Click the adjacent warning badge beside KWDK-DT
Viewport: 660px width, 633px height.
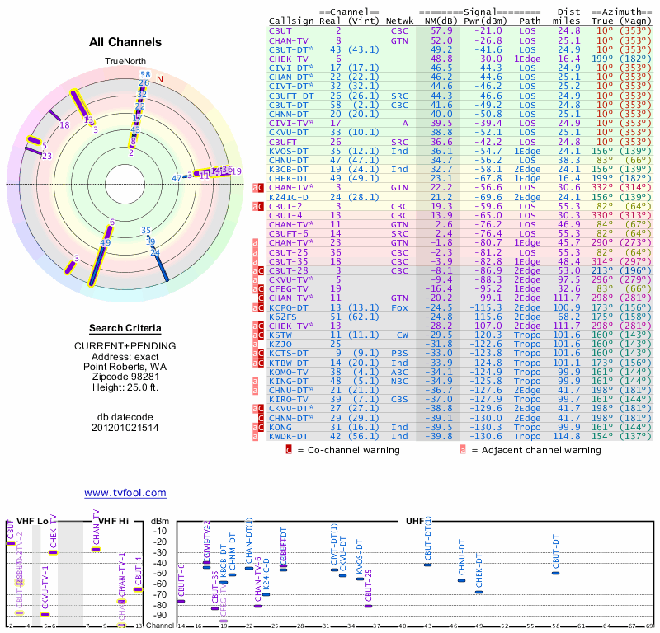coord(255,437)
